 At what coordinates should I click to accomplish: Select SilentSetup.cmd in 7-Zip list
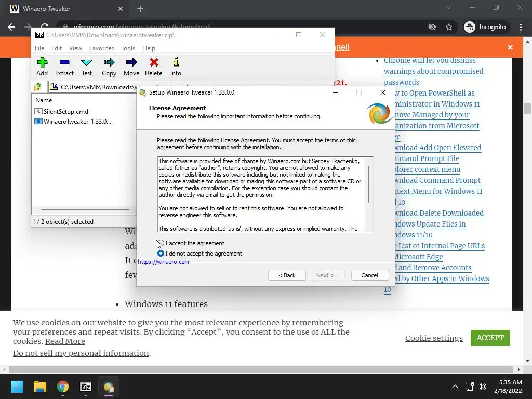[65, 111]
